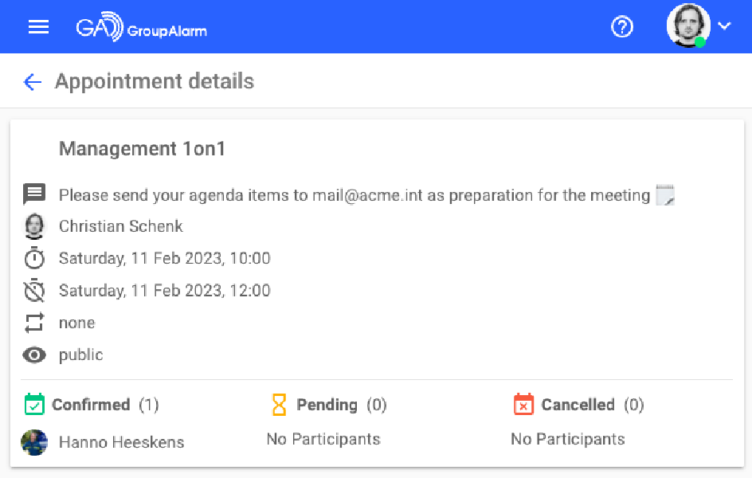Expand the user account dropdown arrow
The width and height of the screenshot is (752, 478).
click(724, 25)
